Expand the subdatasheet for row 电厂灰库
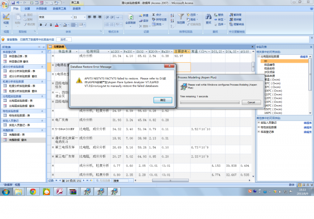This screenshot has height=219, width=314. (x=53, y=120)
